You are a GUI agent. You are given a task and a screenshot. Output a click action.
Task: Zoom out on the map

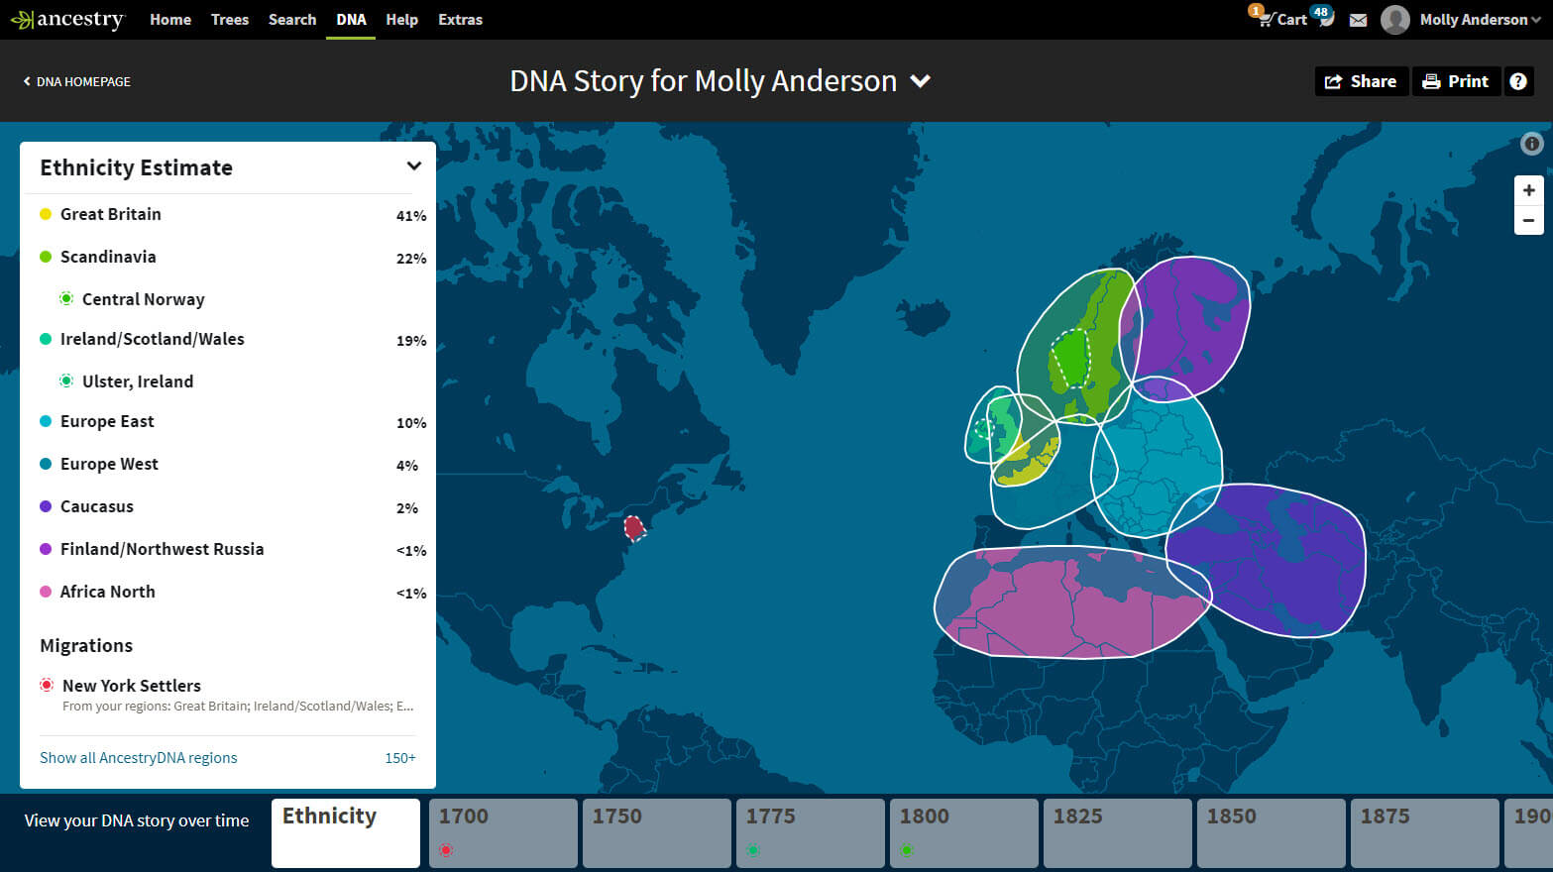click(1528, 220)
